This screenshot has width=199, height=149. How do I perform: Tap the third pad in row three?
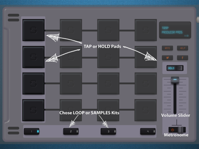108,84
